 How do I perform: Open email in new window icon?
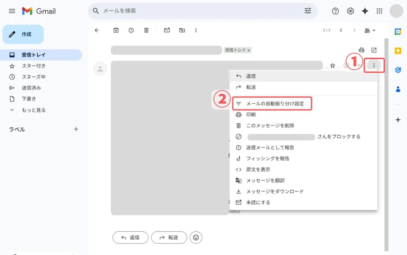pos(374,50)
